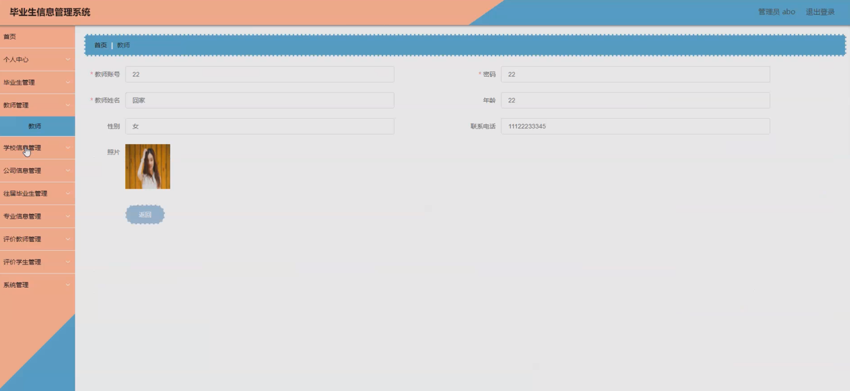Click the 密码 input field

(636, 75)
